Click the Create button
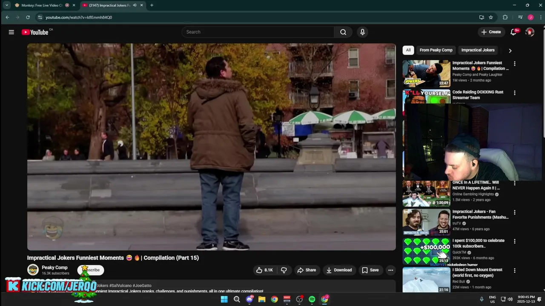This screenshot has width=545, height=306. 491,32
